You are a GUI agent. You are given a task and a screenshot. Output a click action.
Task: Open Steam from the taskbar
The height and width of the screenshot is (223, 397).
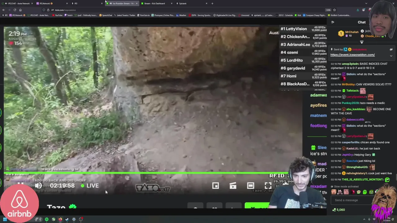click(67, 219)
